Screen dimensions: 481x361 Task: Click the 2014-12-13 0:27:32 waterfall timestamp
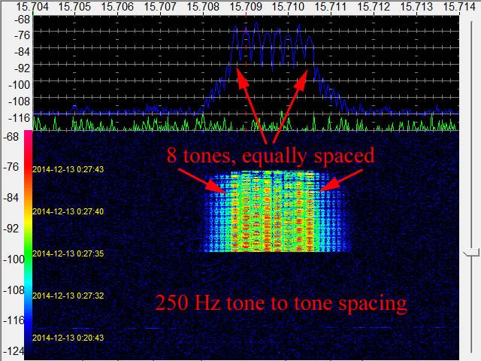pos(68,296)
